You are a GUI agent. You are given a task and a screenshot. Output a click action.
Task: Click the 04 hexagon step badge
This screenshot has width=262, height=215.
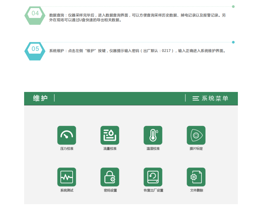pyautogui.click(x=35, y=16)
